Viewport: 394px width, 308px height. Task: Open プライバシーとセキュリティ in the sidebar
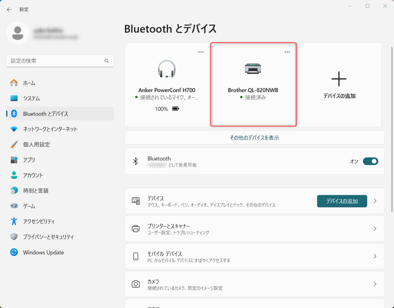coord(48,237)
